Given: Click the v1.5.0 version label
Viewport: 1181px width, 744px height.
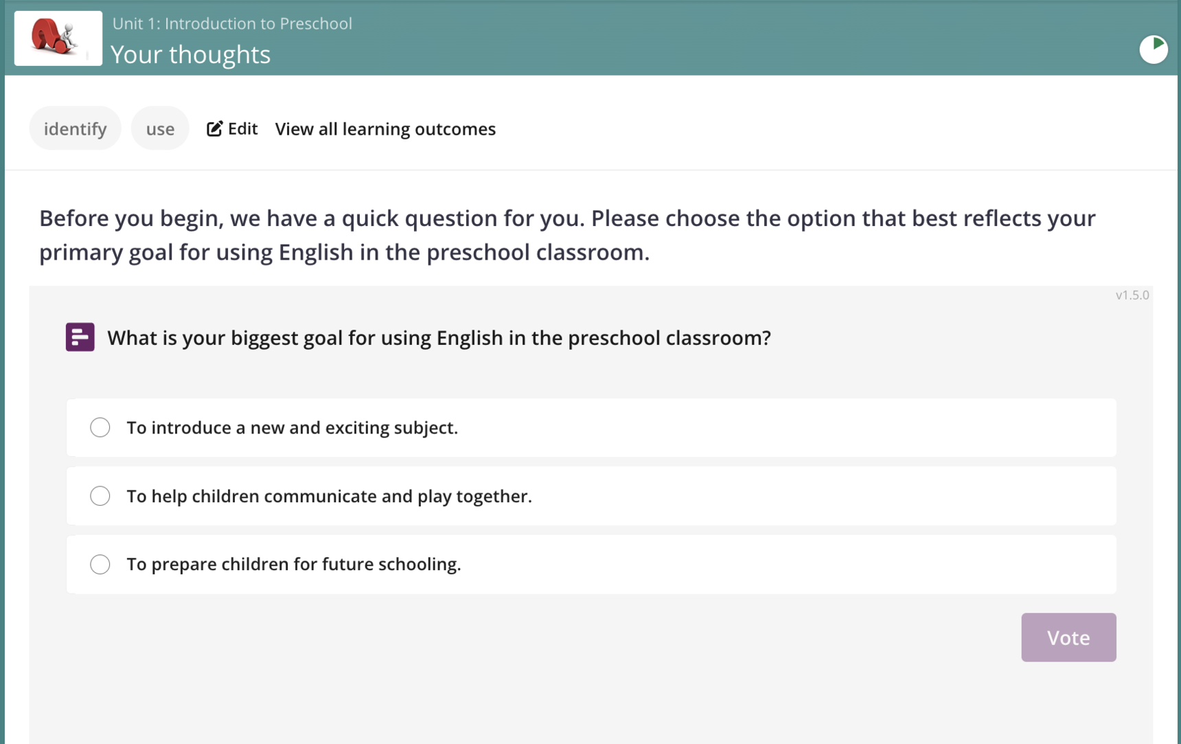Looking at the screenshot, I should click(x=1132, y=295).
